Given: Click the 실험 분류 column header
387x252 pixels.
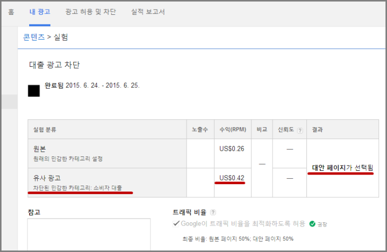Looking at the screenshot, I should (46, 130).
